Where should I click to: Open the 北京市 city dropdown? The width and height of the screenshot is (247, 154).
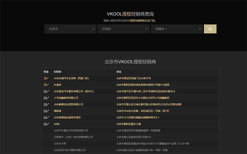click(x=70, y=29)
